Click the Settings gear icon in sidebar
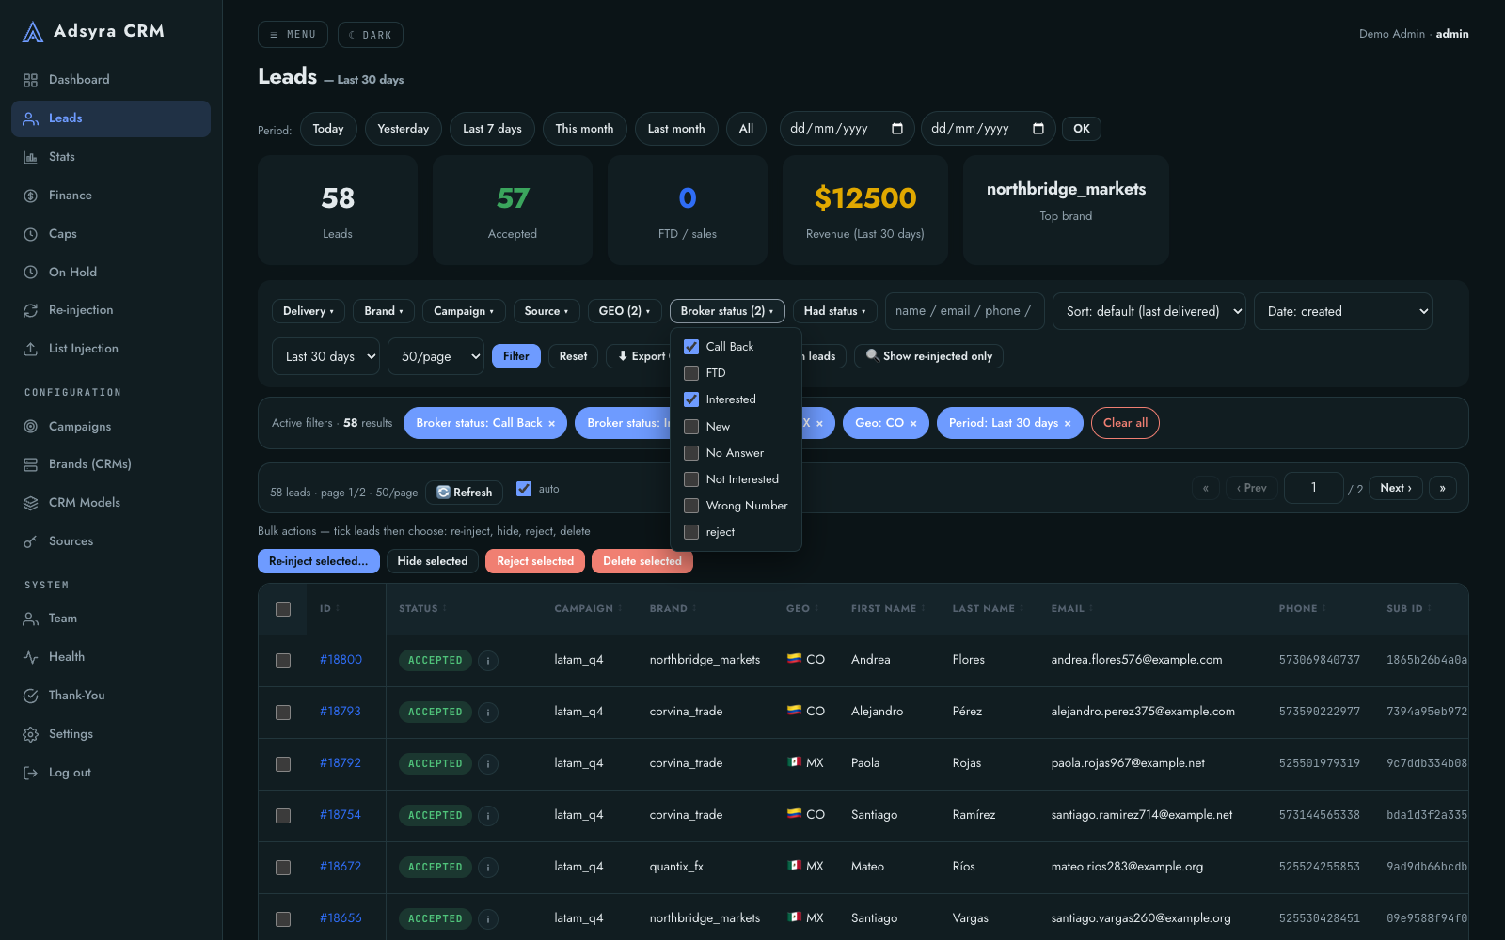The width and height of the screenshot is (1505, 940). click(30, 734)
